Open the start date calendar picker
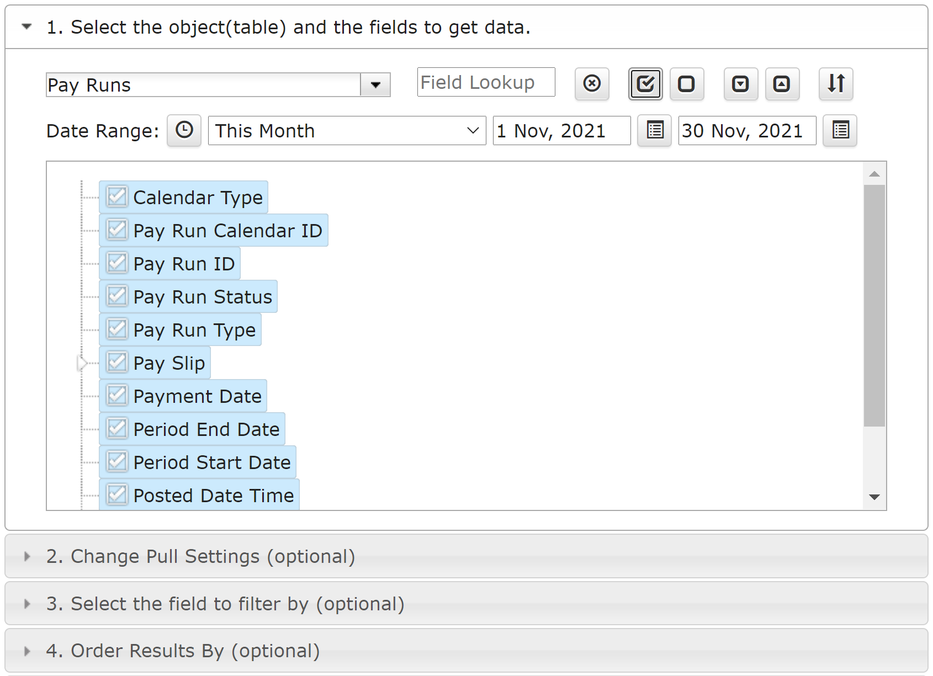 point(655,131)
